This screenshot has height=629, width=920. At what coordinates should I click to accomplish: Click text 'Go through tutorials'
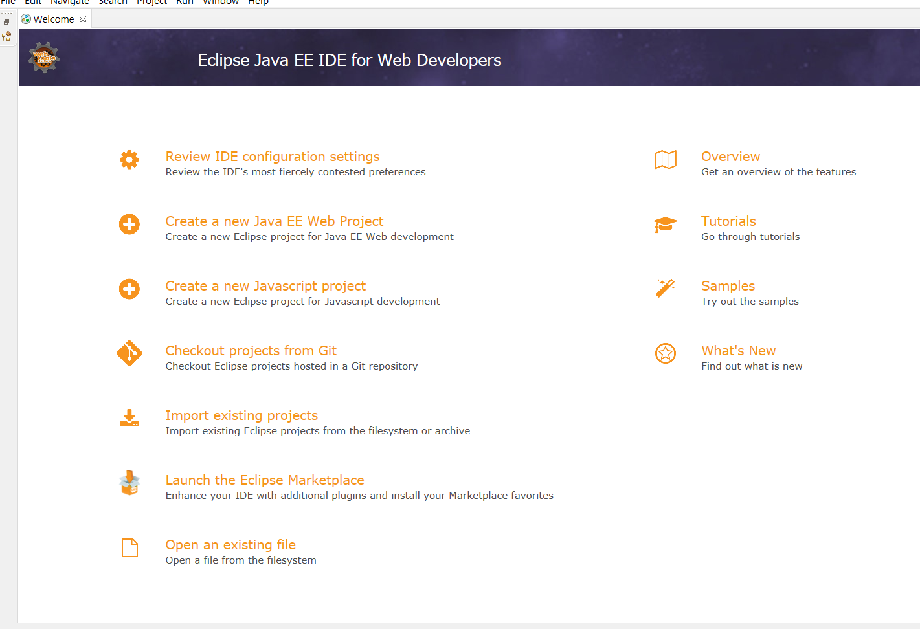(750, 237)
